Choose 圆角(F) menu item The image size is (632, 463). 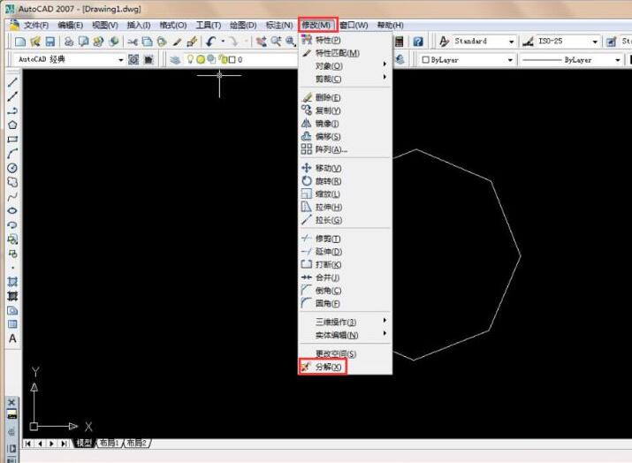coord(346,303)
